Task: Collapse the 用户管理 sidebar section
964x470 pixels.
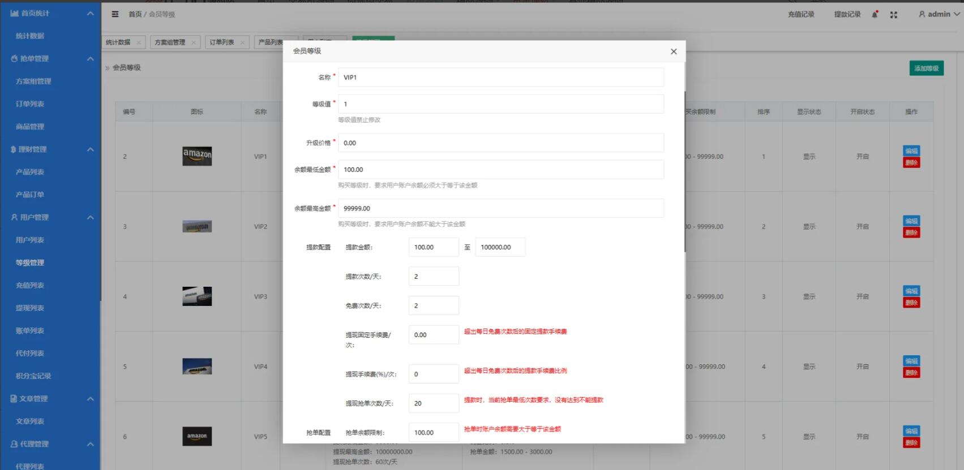Action: (90, 217)
